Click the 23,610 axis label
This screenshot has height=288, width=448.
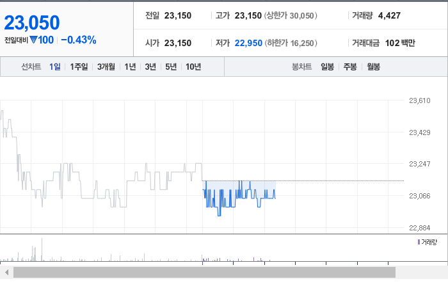[x=419, y=100]
